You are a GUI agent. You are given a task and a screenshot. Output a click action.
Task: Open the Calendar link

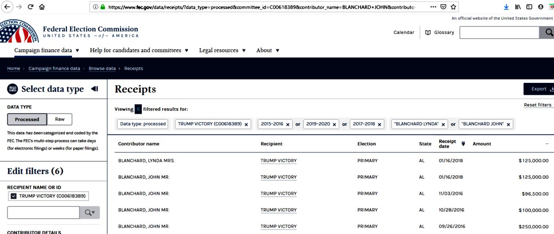403,32
